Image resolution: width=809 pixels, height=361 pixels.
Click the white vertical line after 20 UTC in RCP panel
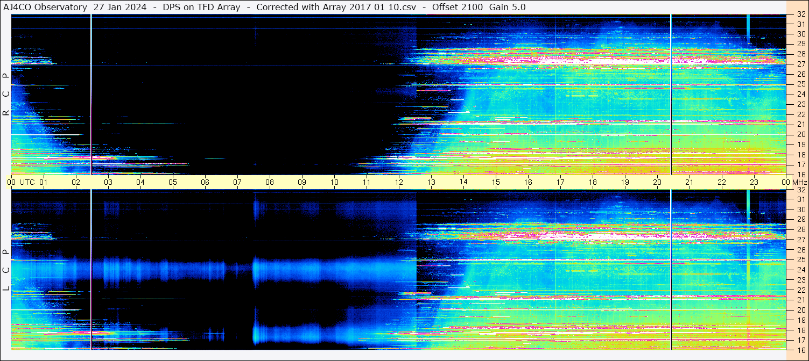[671, 94]
